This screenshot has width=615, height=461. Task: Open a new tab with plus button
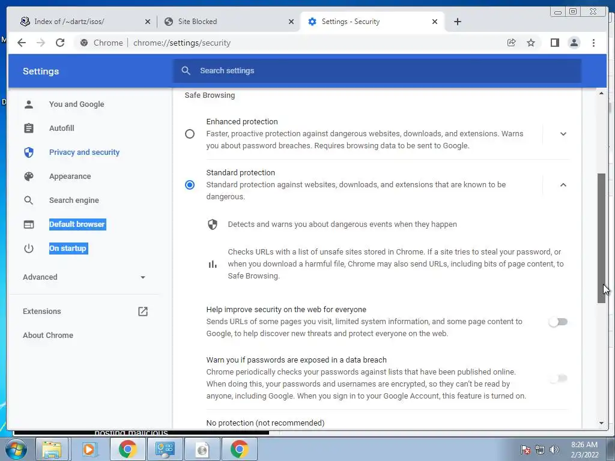tap(457, 22)
